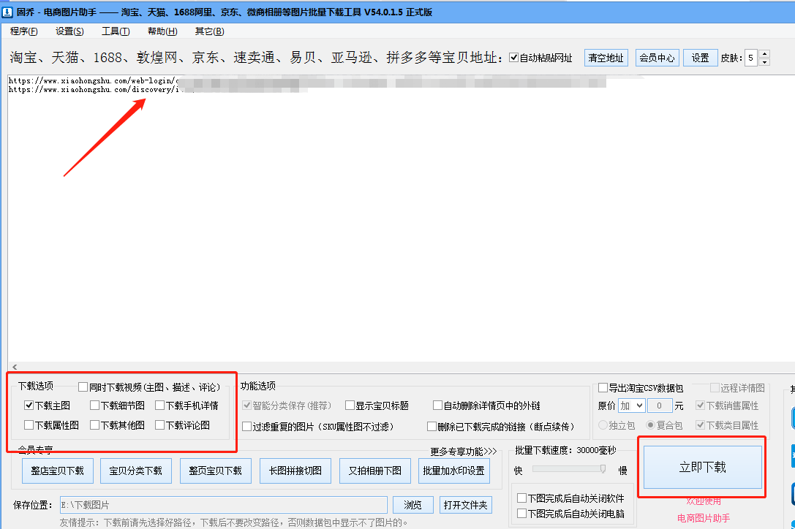
Task: Open the 帮助(H) menu
Action: point(162,31)
